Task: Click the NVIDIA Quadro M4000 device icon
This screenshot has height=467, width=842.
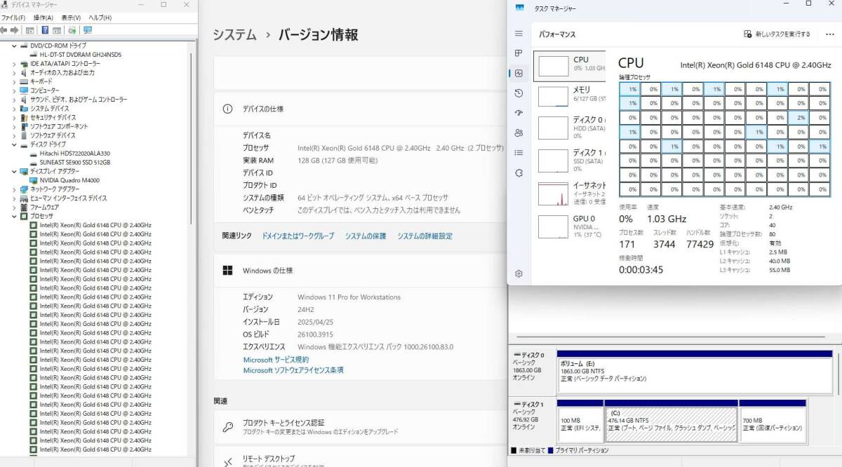Action: click(x=34, y=180)
